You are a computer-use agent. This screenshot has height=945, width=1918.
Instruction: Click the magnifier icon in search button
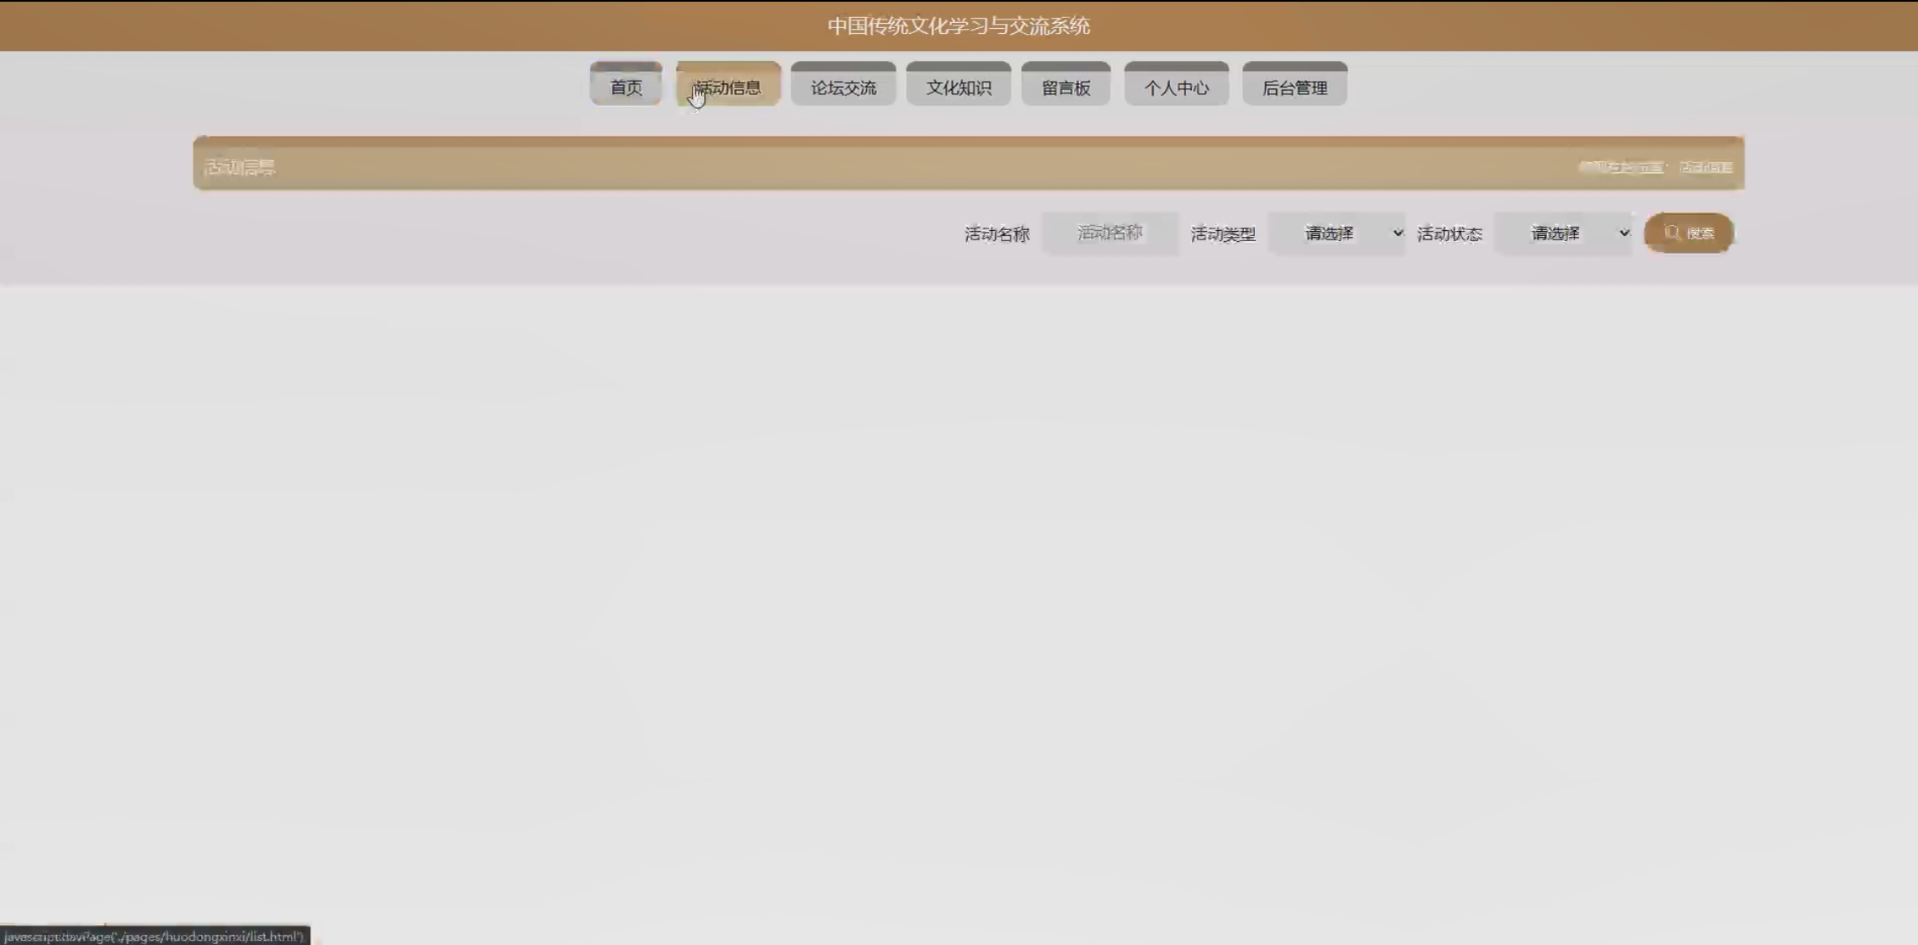1672,233
